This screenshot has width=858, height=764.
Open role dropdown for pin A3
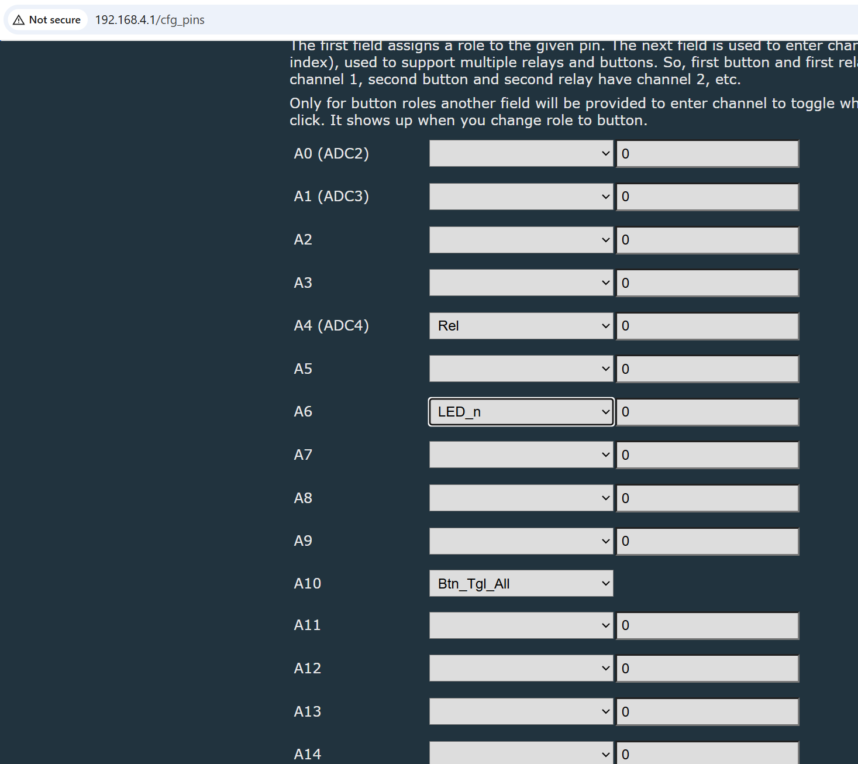pos(521,283)
